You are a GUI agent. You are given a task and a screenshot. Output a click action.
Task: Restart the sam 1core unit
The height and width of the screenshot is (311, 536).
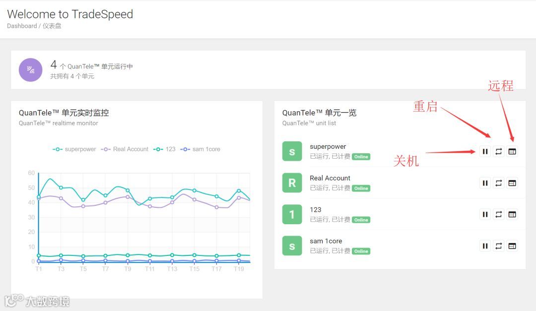[498, 246]
